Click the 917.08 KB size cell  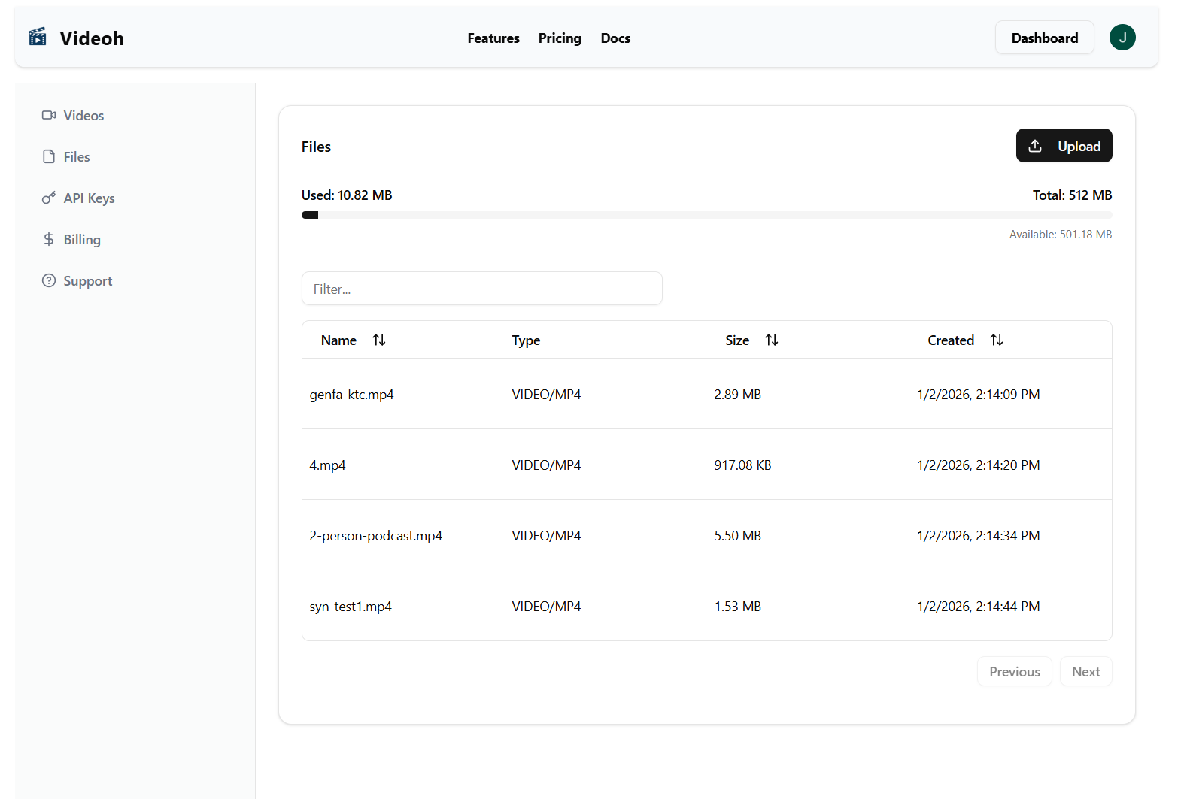pyautogui.click(x=742, y=465)
